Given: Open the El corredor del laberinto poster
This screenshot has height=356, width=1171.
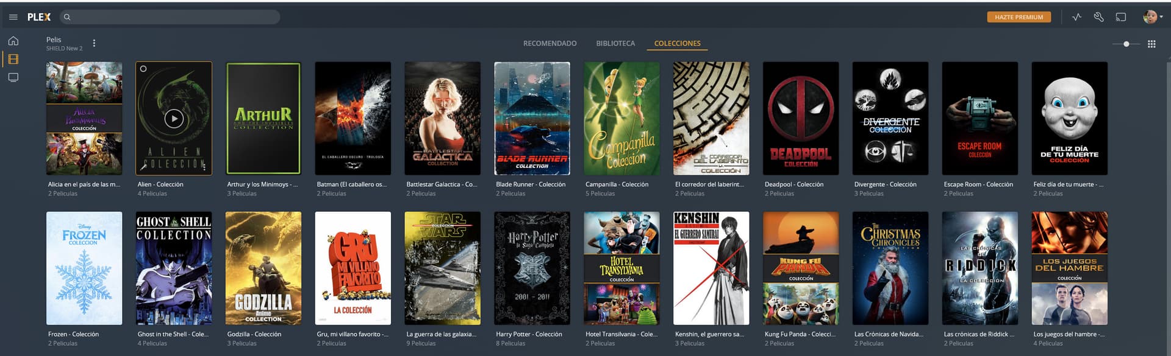Looking at the screenshot, I should [x=711, y=118].
